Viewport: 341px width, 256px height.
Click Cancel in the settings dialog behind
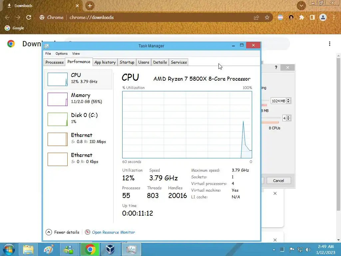pos(279,181)
